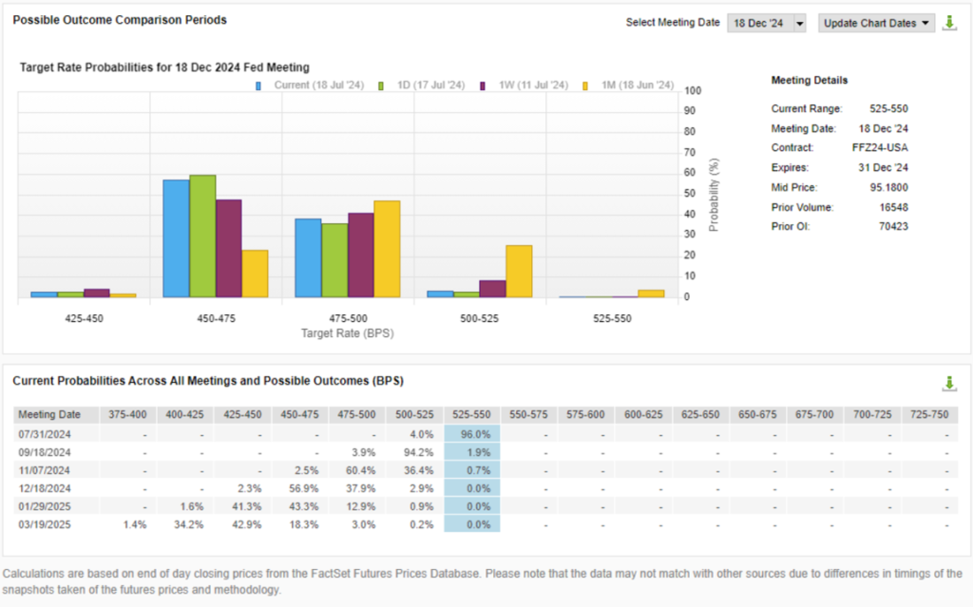Click the 550-575 column header

pyautogui.click(x=528, y=414)
